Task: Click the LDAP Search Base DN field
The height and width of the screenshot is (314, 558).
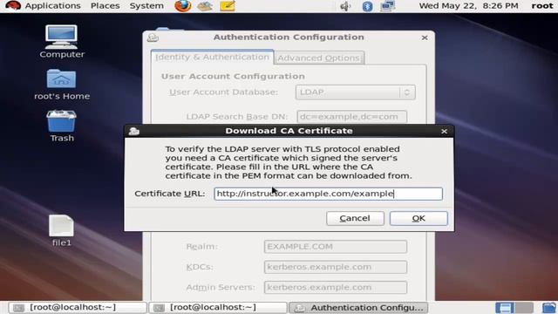Action: [x=351, y=117]
